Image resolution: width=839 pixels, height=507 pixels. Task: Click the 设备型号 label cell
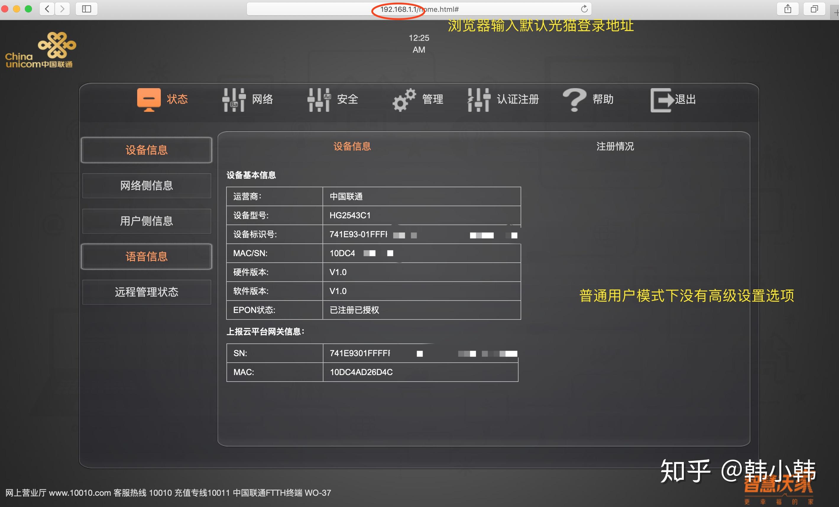[274, 215]
